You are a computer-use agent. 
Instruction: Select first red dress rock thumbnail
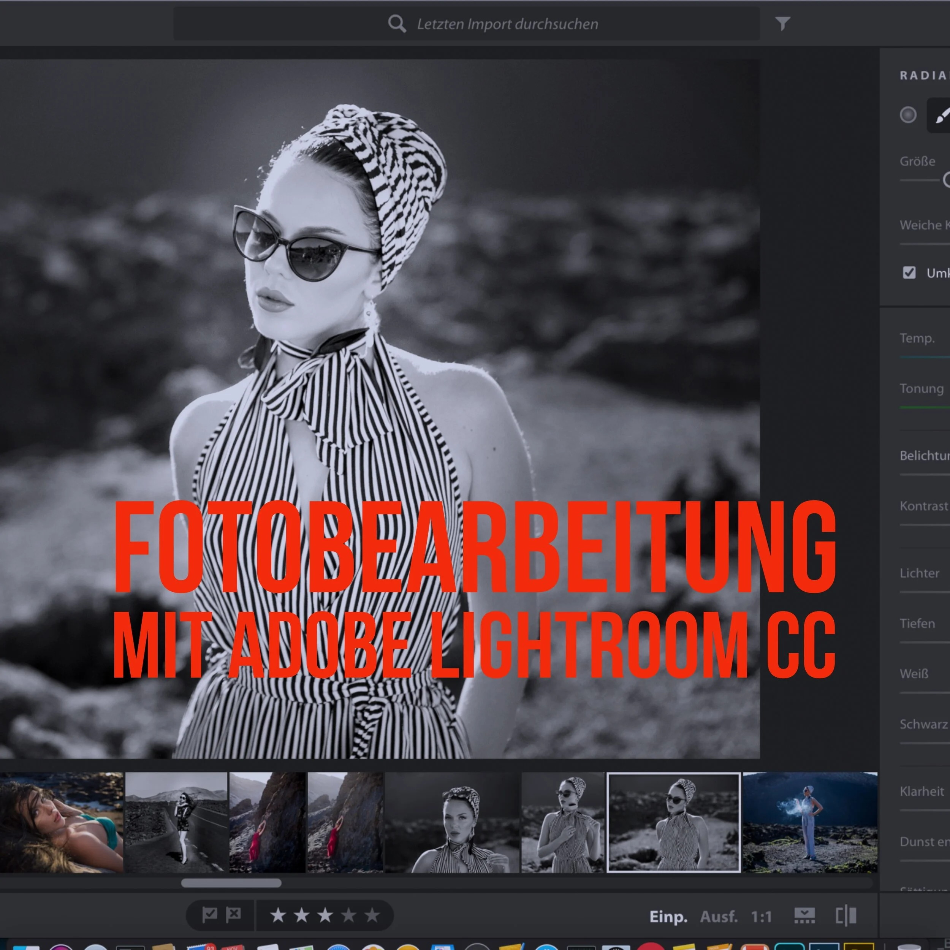(x=267, y=822)
